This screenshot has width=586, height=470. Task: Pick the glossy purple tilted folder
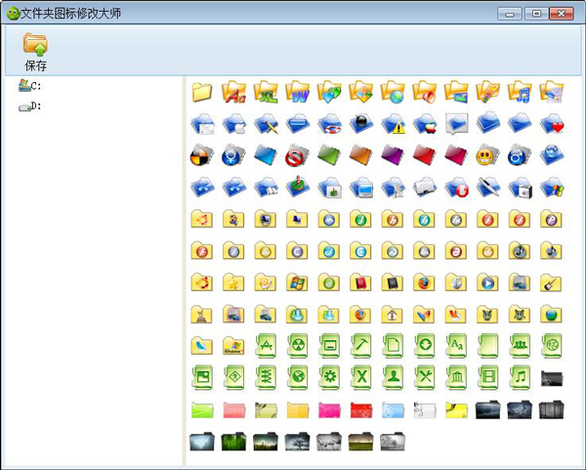pyautogui.click(x=393, y=154)
